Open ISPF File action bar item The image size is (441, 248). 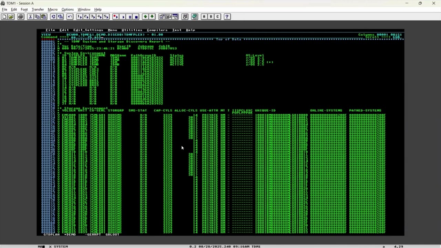coord(50,30)
